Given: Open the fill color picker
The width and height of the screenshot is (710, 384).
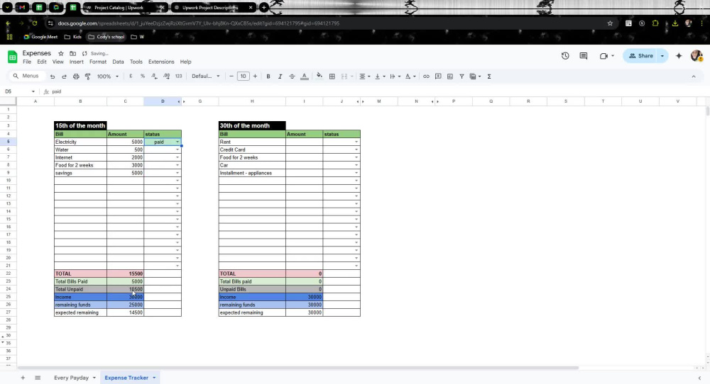Looking at the screenshot, I should point(319,76).
